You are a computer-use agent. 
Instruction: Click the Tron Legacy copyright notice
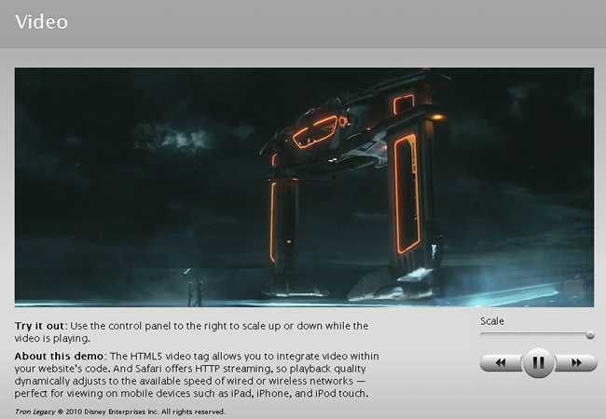click(120, 412)
